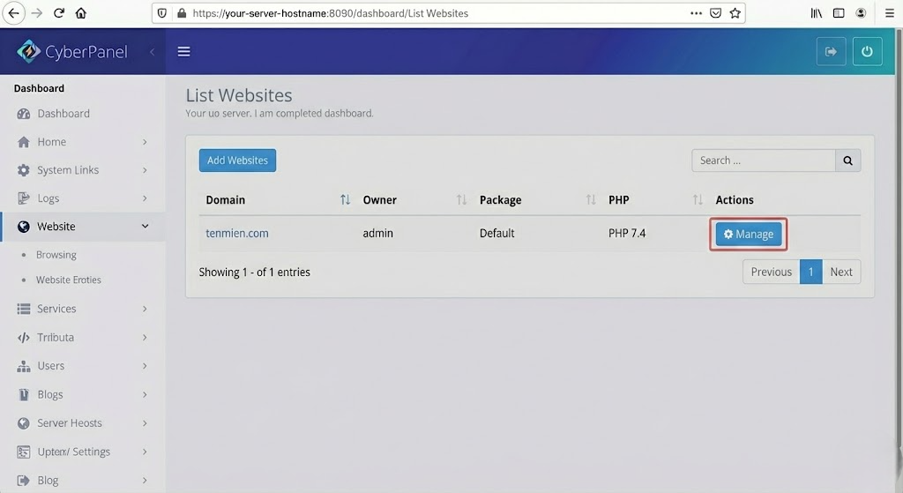Expand the Users sidebar menu

point(82,366)
